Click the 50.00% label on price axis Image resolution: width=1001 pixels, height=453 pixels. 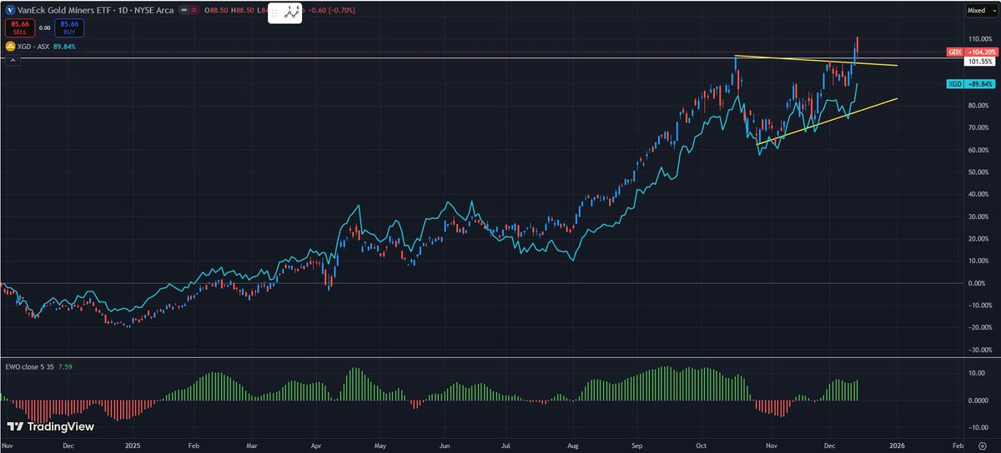click(978, 172)
